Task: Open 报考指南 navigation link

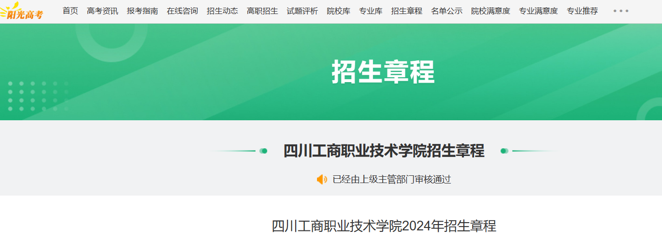Action: pyautogui.click(x=143, y=11)
